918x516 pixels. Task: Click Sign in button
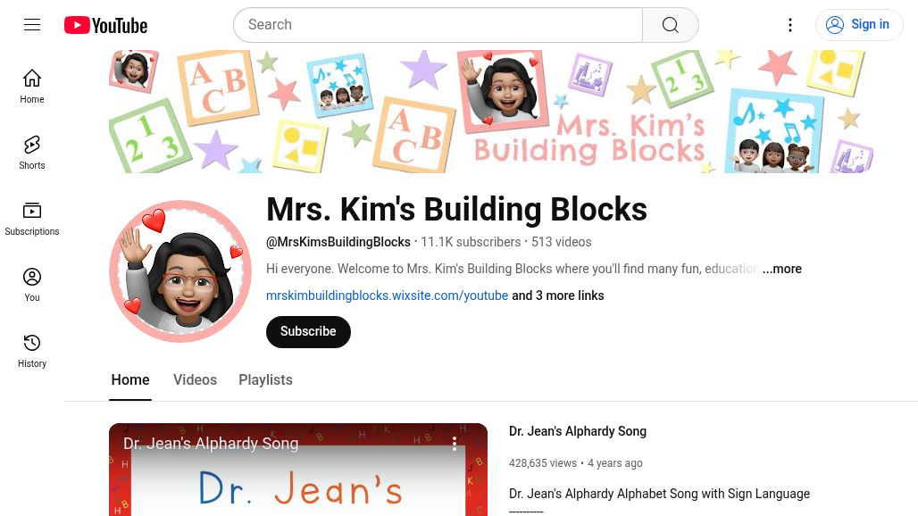859,25
